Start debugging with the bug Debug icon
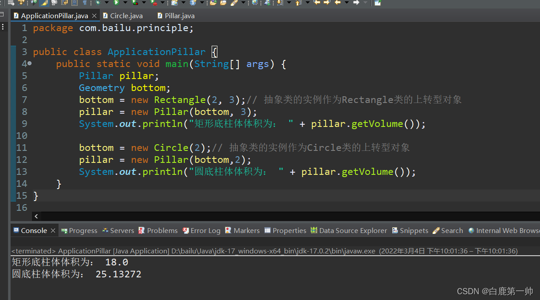Image resolution: width=540 pixels, height=300 pixels. 98,2
